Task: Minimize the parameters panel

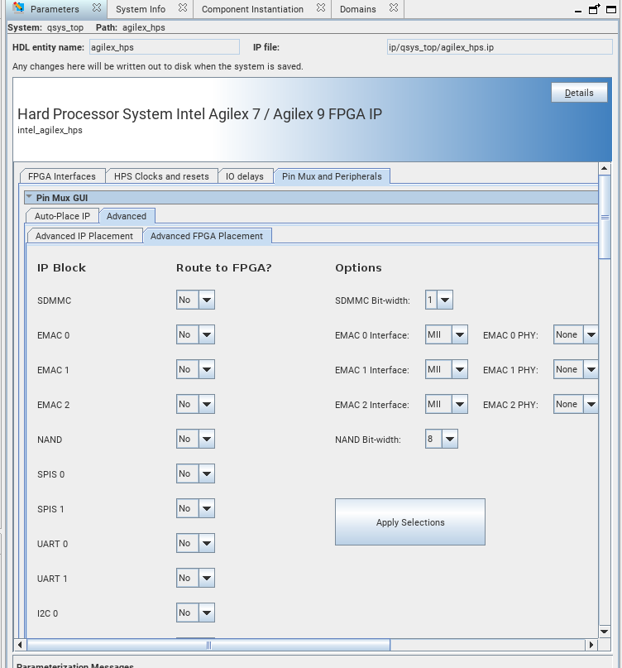Action: [x=577, y=10]
